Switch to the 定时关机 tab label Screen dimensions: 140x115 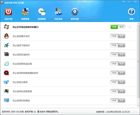[8, 19]
